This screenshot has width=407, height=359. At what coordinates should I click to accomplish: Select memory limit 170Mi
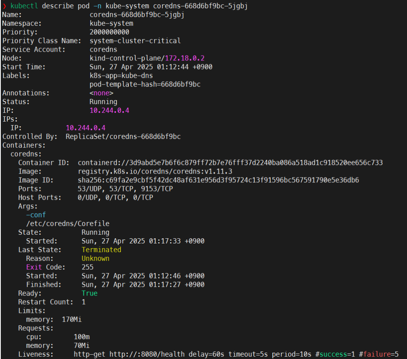[72, 319]
